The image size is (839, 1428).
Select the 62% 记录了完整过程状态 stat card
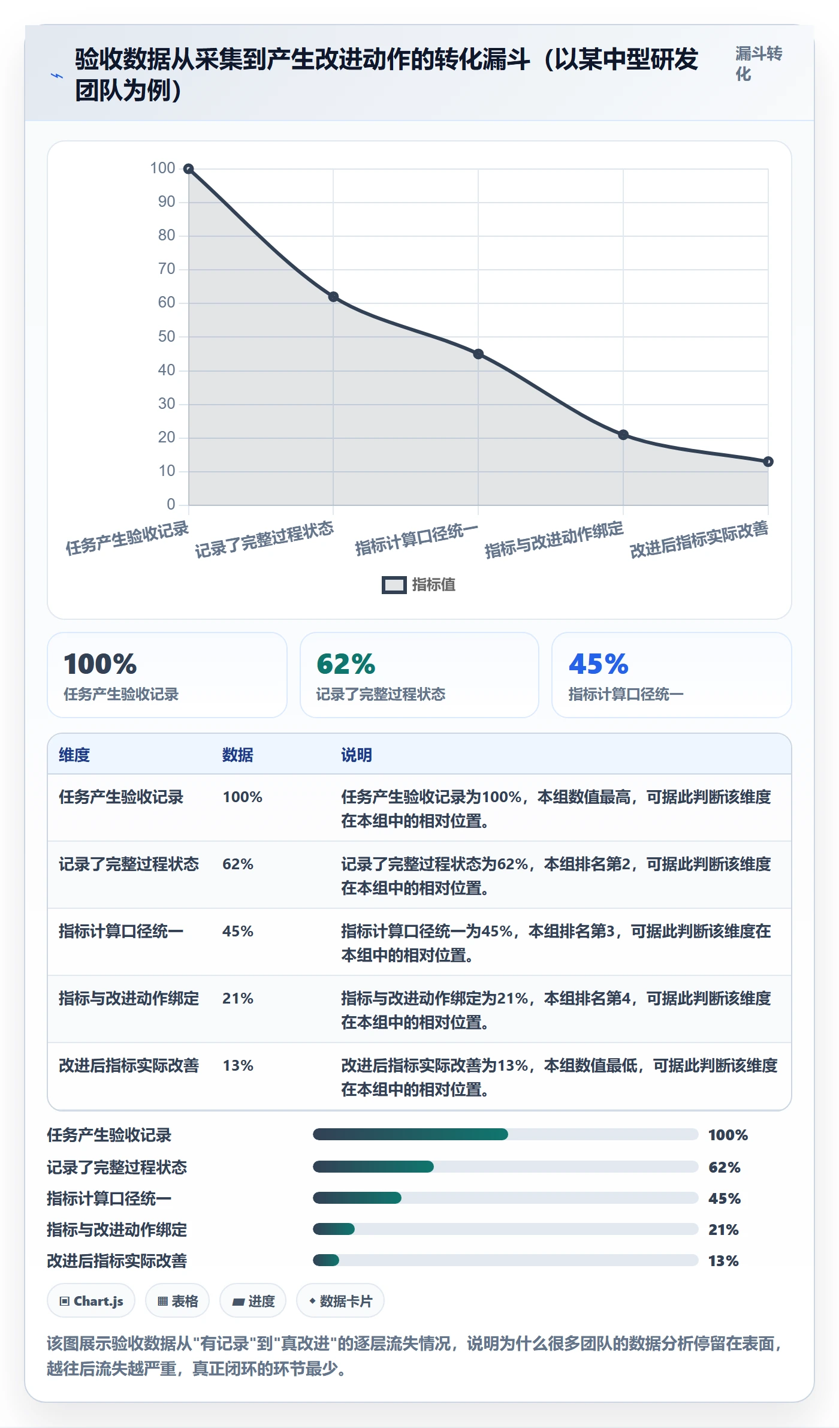tap(419, 675)
